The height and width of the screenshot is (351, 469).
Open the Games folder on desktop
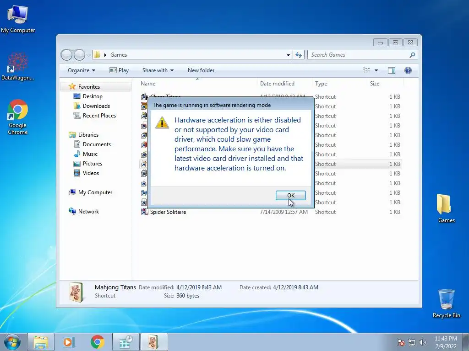[446, 208]
